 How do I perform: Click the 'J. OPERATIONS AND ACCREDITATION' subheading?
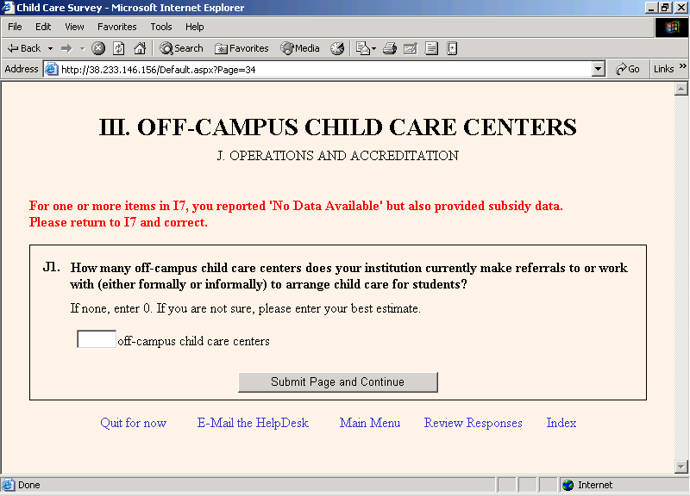pyautogui.click(x=337, y=156)
